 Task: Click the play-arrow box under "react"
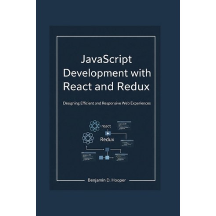pos(108,133)
